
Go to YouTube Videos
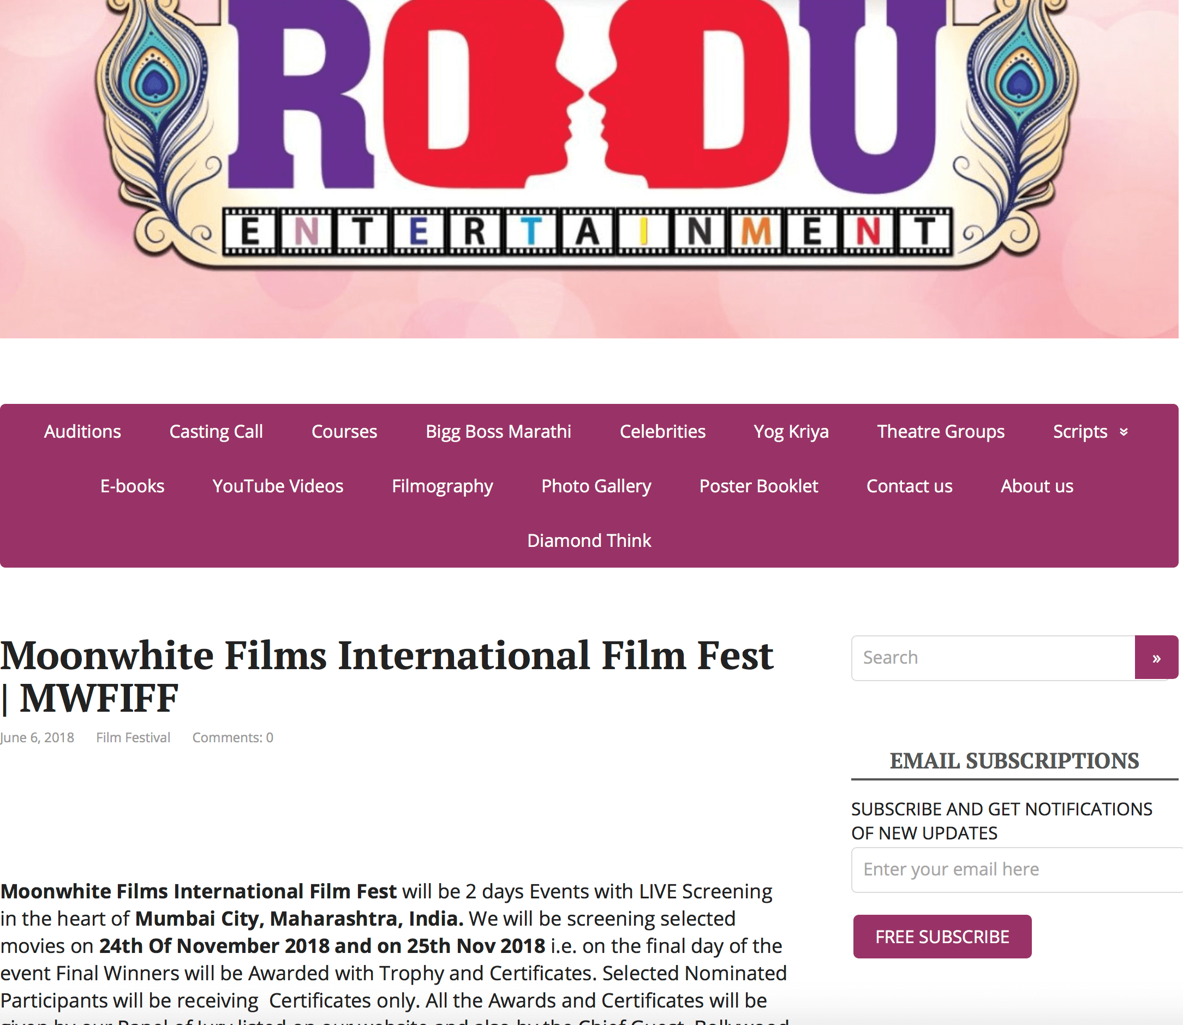click(278, 486)
